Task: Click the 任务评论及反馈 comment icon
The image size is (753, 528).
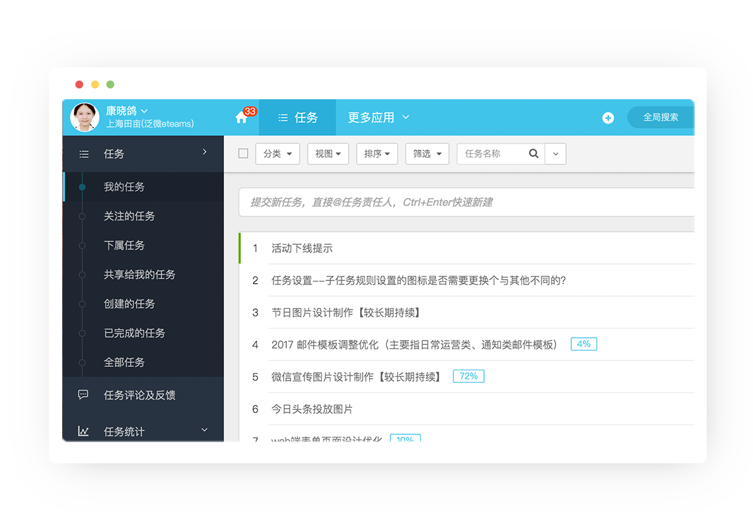Action: (83, 395)
